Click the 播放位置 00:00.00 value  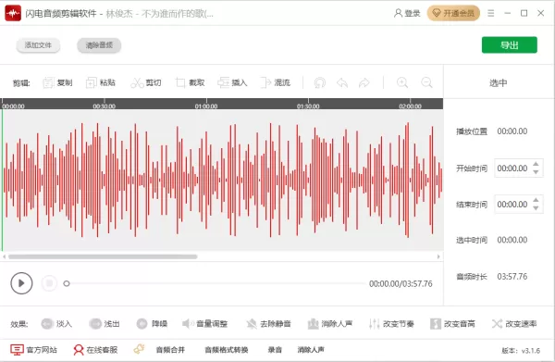[512, 131]
